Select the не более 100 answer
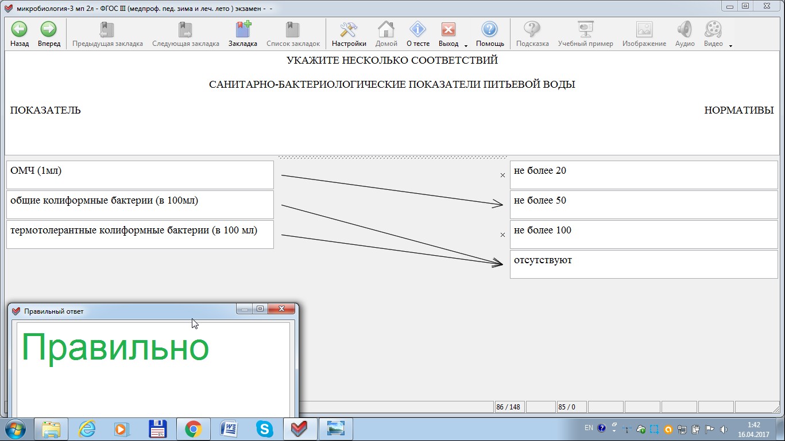This screenshot has width=785, height=441. tap(644, 235)
